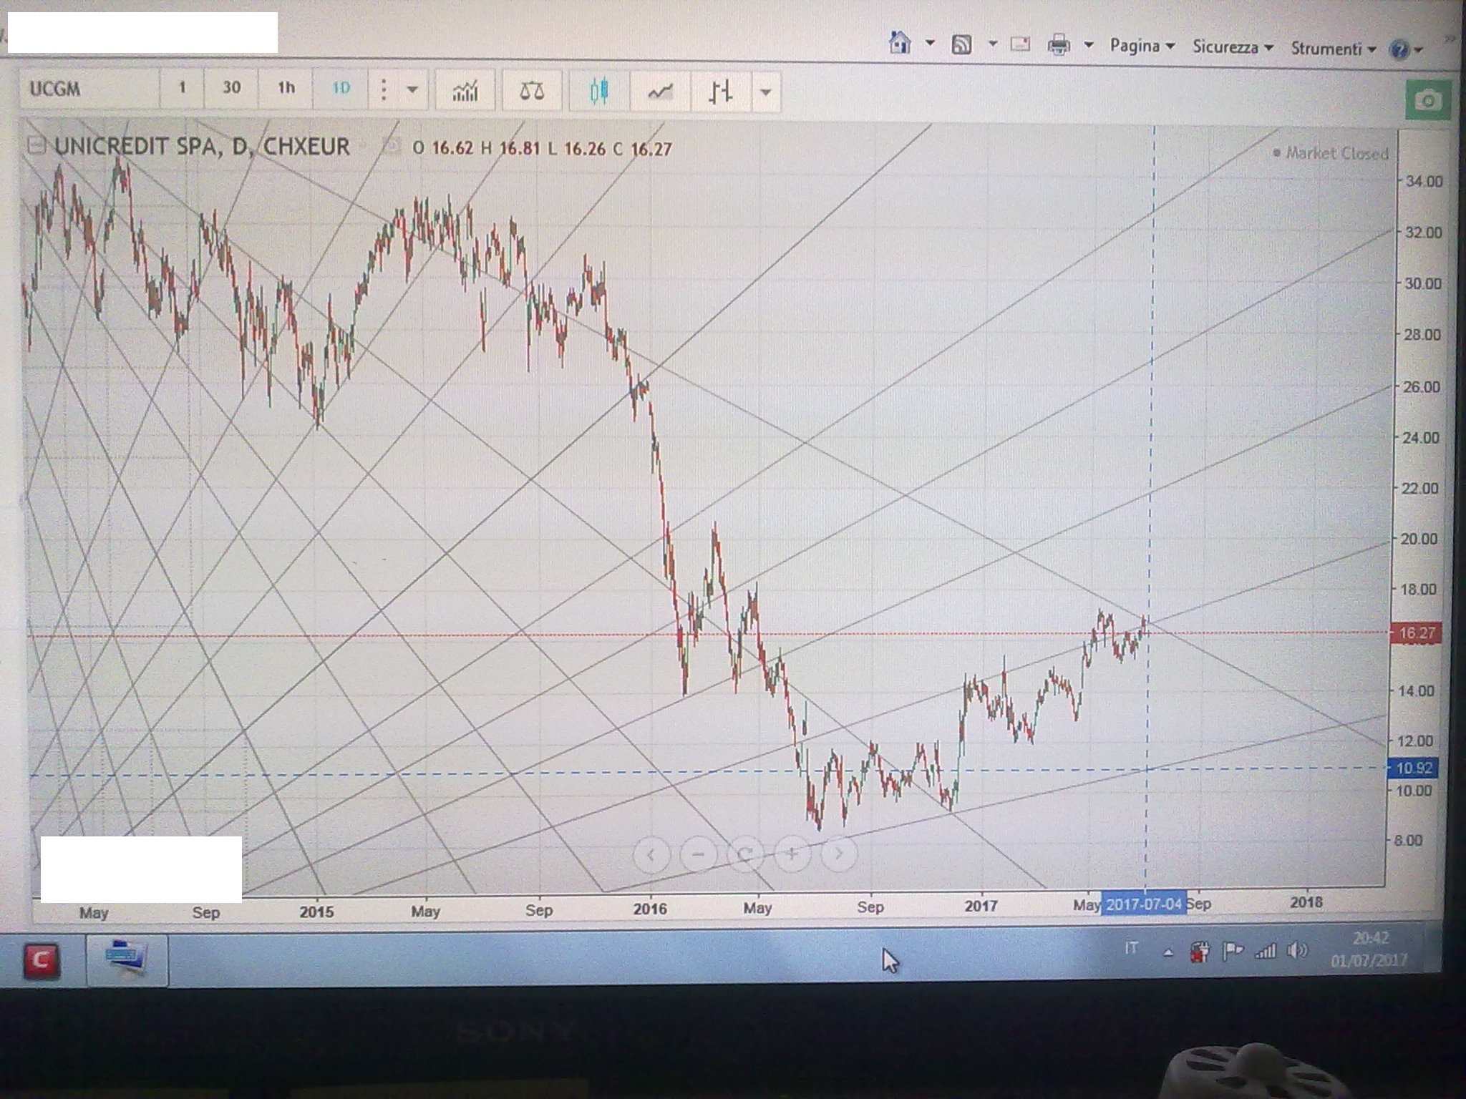Click the O 16.62 open value
This screenshot has width=1466, height=1099.
(443, 149)
